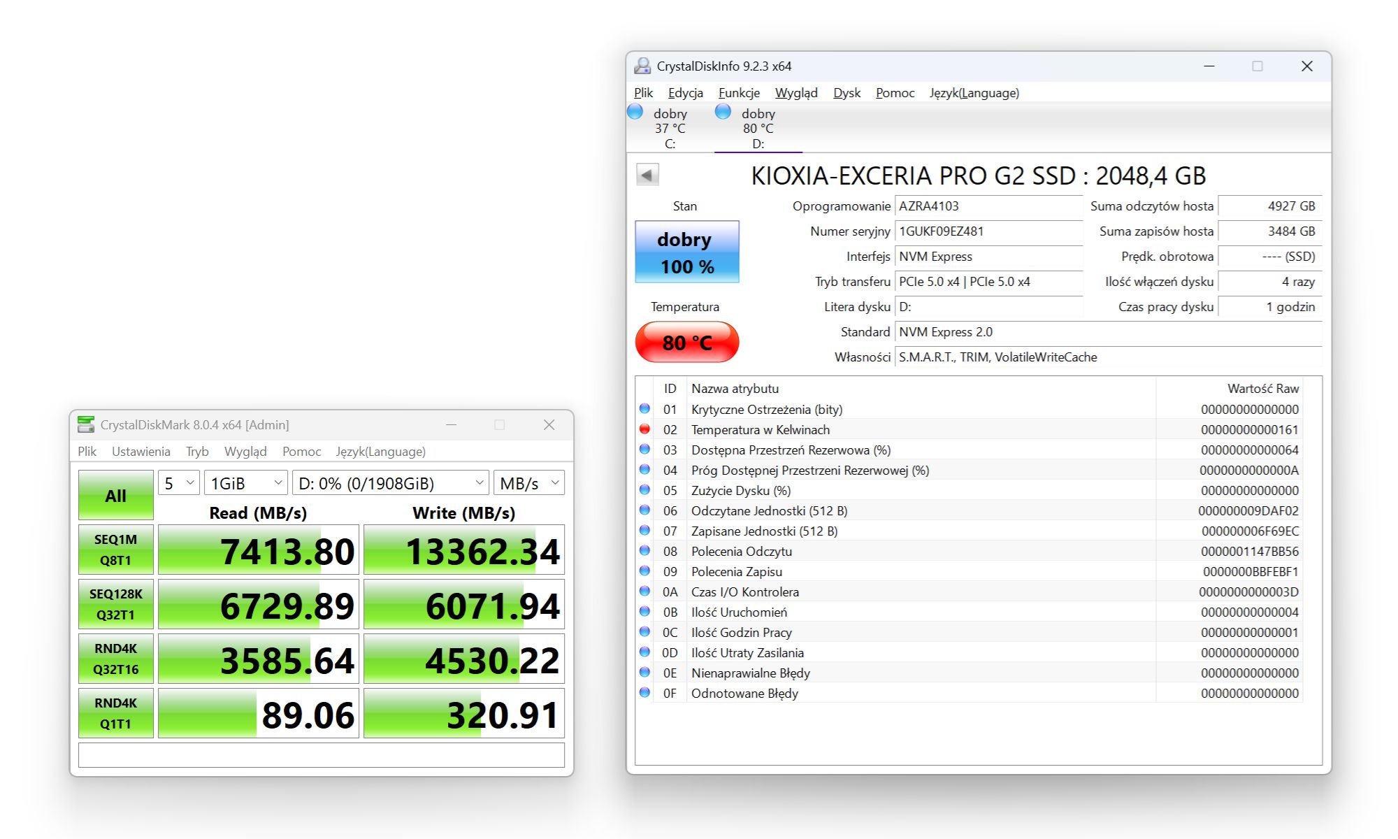Click the dobry 100 % health status button

[x=687, y=252]
